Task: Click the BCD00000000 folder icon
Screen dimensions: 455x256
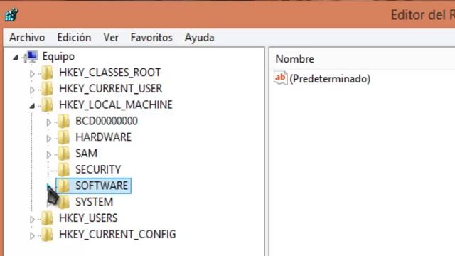Action: pyautogui.click(x=63, y=121)
